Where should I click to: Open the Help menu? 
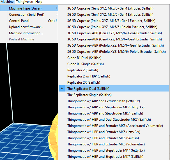pyautogui.click(x=39, y=2)
